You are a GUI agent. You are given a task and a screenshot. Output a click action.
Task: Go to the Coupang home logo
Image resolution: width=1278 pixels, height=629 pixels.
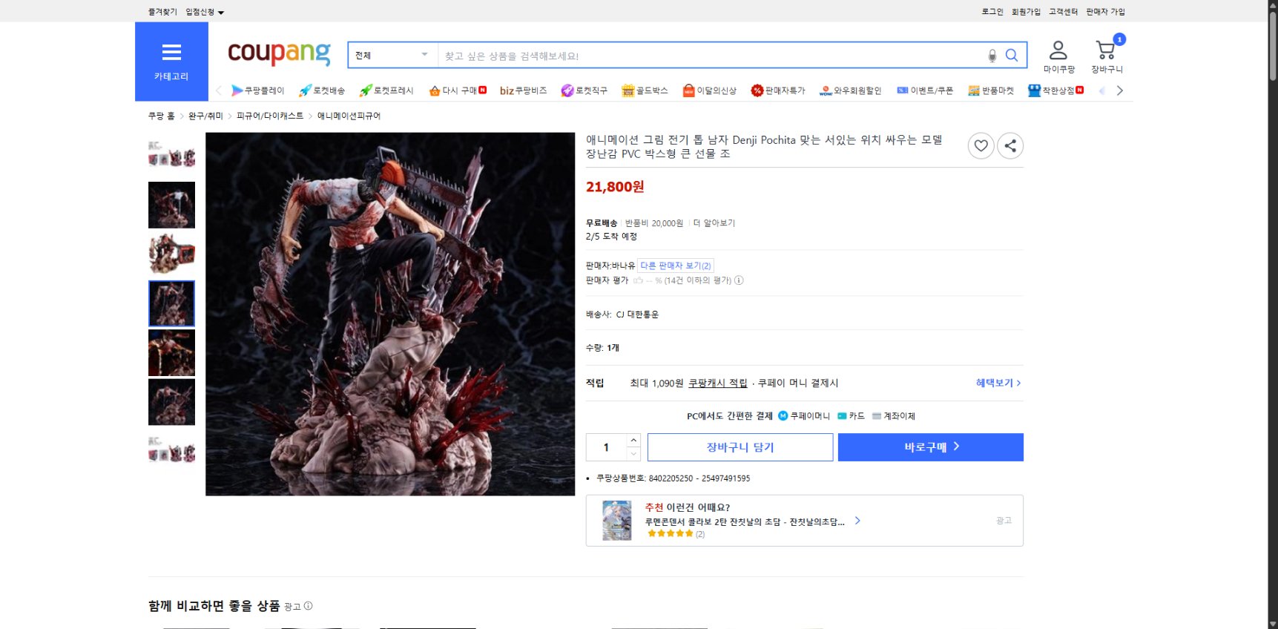click(279, 53)
